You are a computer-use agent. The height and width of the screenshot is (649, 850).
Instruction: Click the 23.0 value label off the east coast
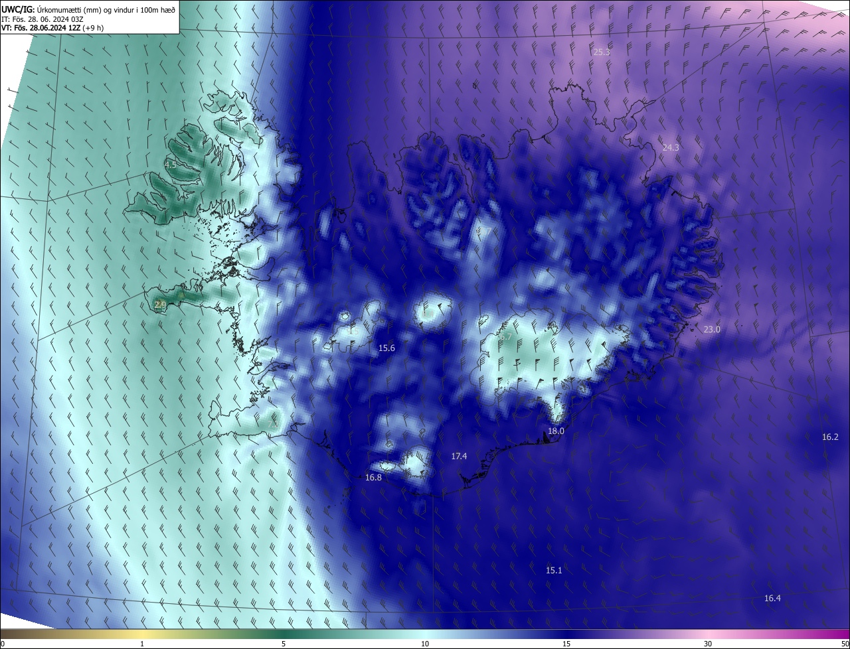(x=712, y=330)
